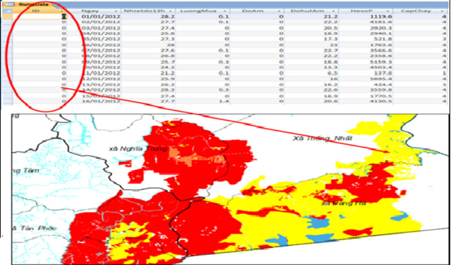Expand the HesoP column dropdown arrow
The image size is (451, 265).
[389, 11]
